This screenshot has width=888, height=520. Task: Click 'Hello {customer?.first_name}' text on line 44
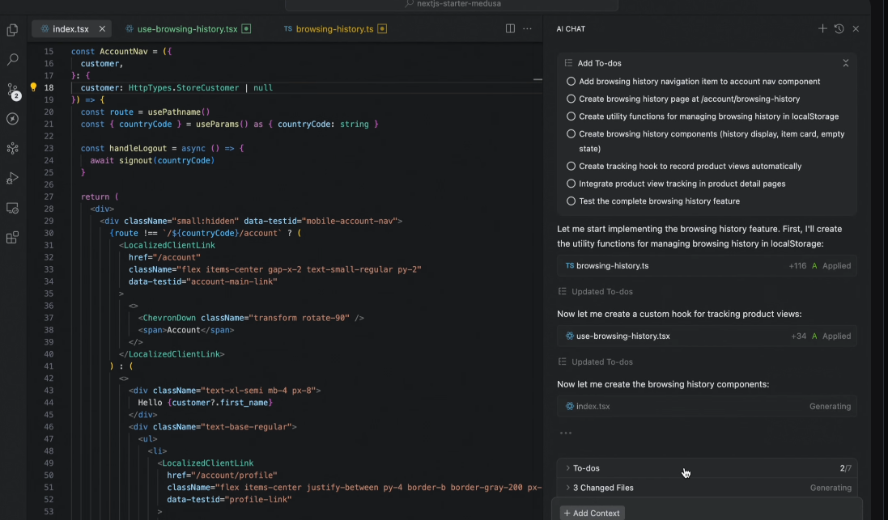click(205, 402)
